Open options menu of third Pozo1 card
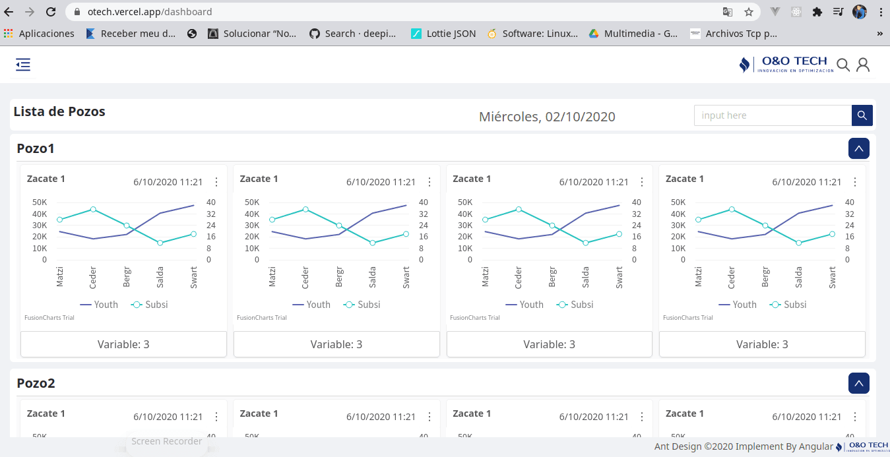890x457 pixels. [643, 182]
